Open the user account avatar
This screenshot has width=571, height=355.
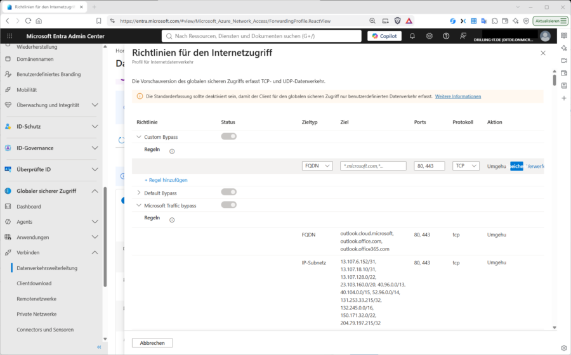click(545, 36)
